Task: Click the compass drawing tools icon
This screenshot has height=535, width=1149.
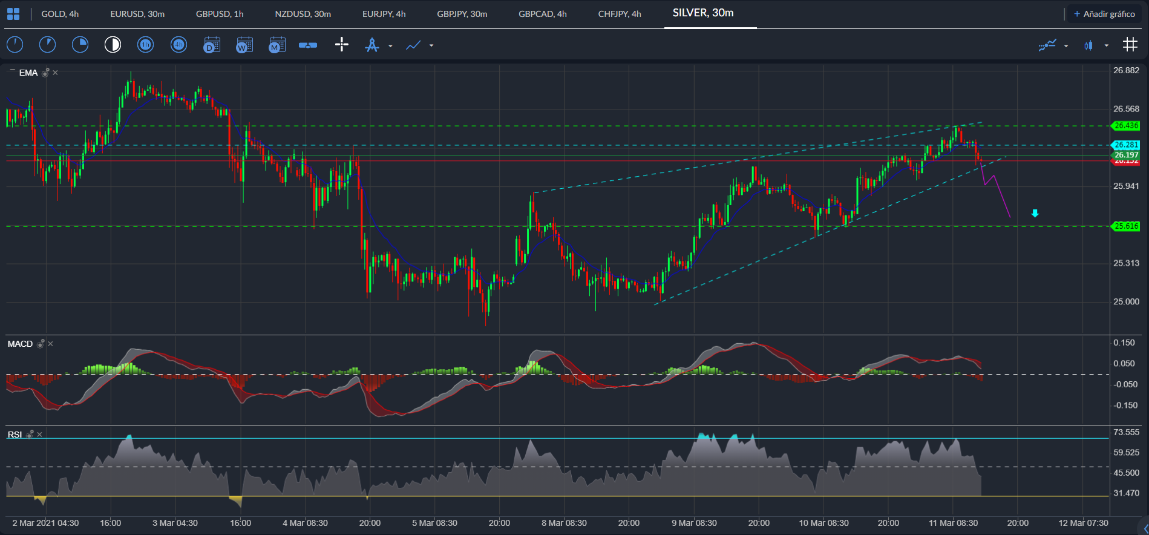Action: click(x=372, y=45)
